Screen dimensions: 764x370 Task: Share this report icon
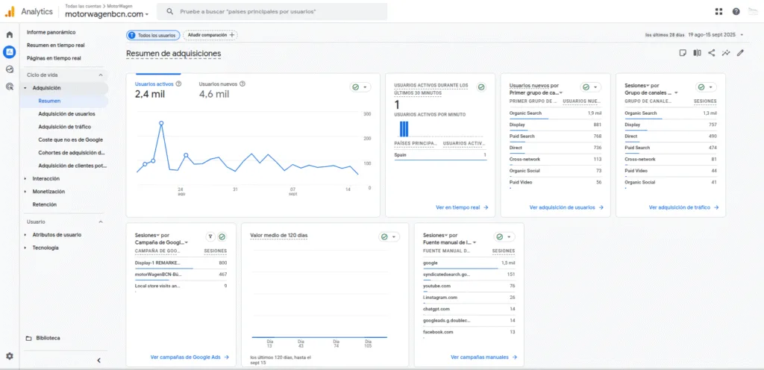711,53
